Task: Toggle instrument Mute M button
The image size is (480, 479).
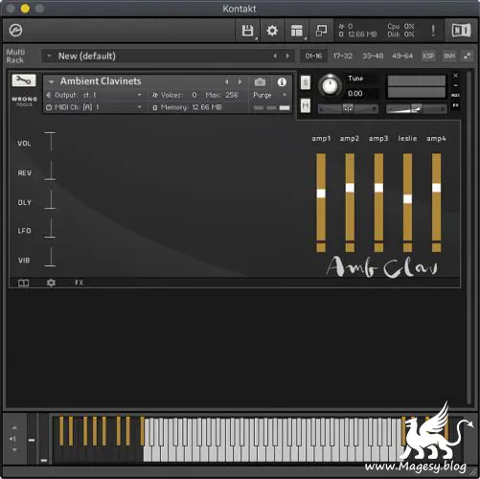Action: pyautogui.click(x=306, y=105)
